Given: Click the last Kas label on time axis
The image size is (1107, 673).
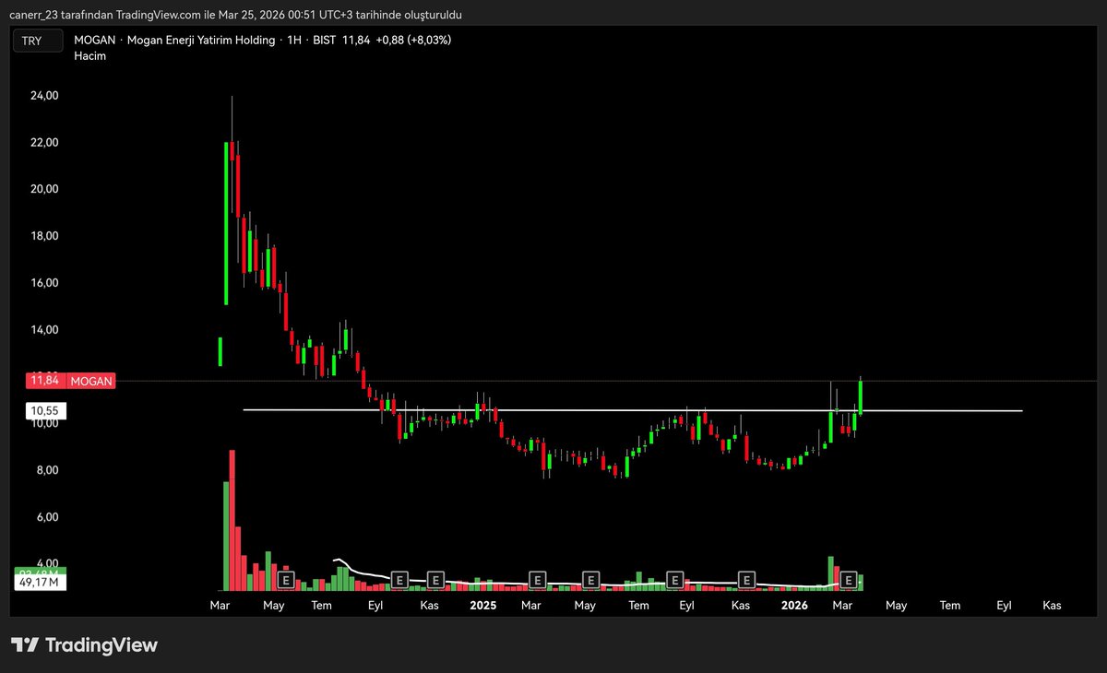Looking at the screenshot, I should (x=1052, y=606).
